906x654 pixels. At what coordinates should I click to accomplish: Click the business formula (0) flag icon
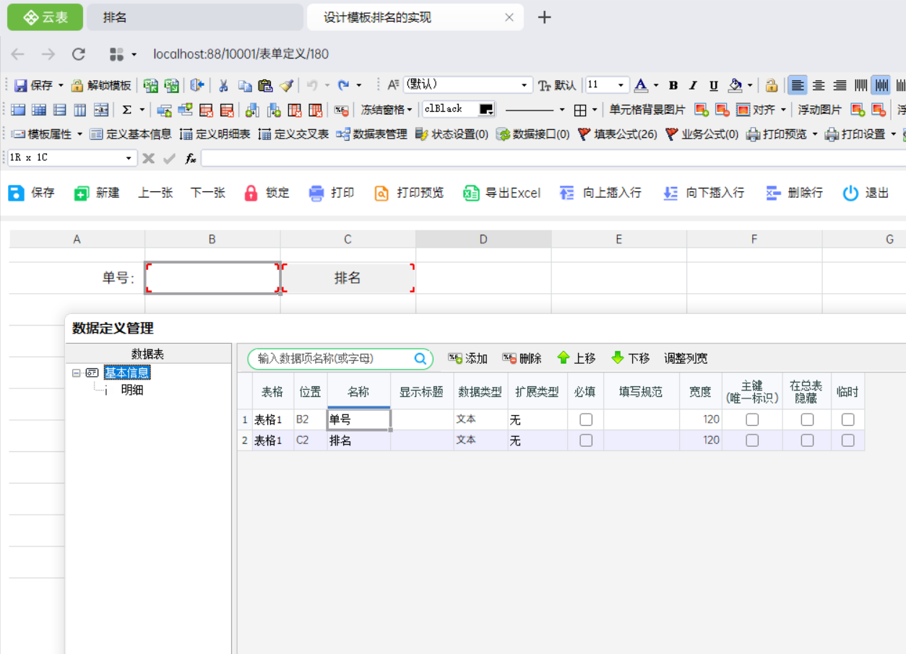pyautogui.click(x=672, y=134)
